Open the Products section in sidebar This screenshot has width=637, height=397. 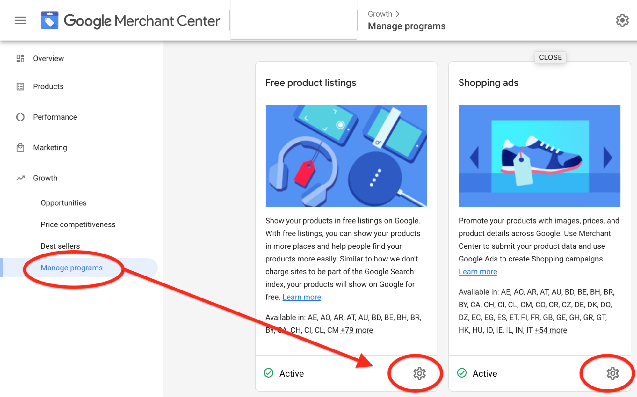coord(48,86)
